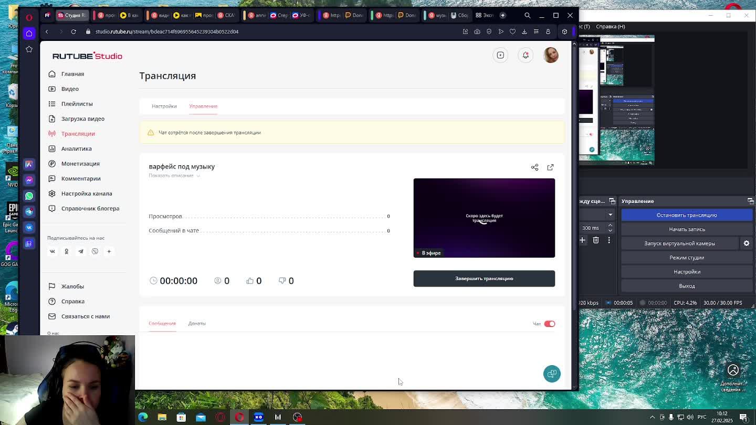
Task: Open the Telegram social link icon
Action: point(80,251)
